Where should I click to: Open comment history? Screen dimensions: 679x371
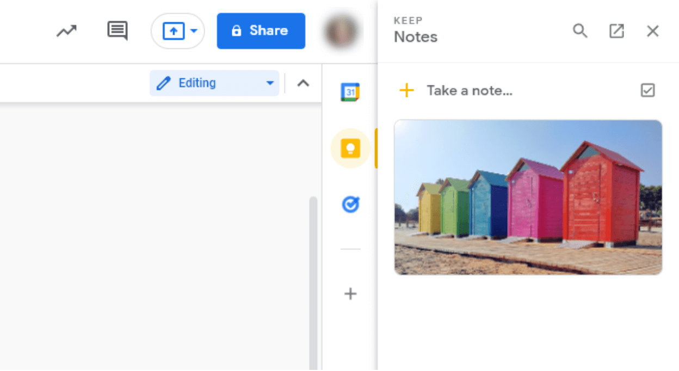tap(117, 31)
